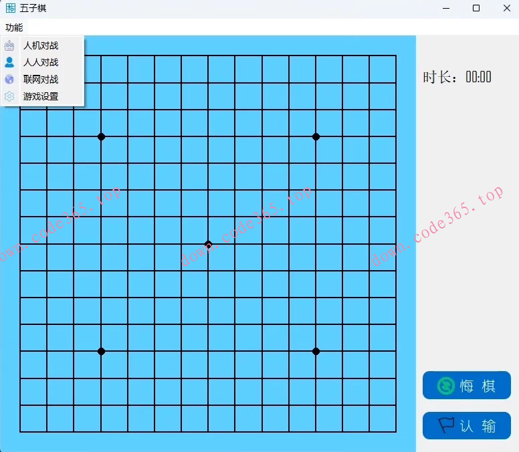519x452 pixels.
Task: Maximize the 五子棋 window
Action: [x=476, y=8]
